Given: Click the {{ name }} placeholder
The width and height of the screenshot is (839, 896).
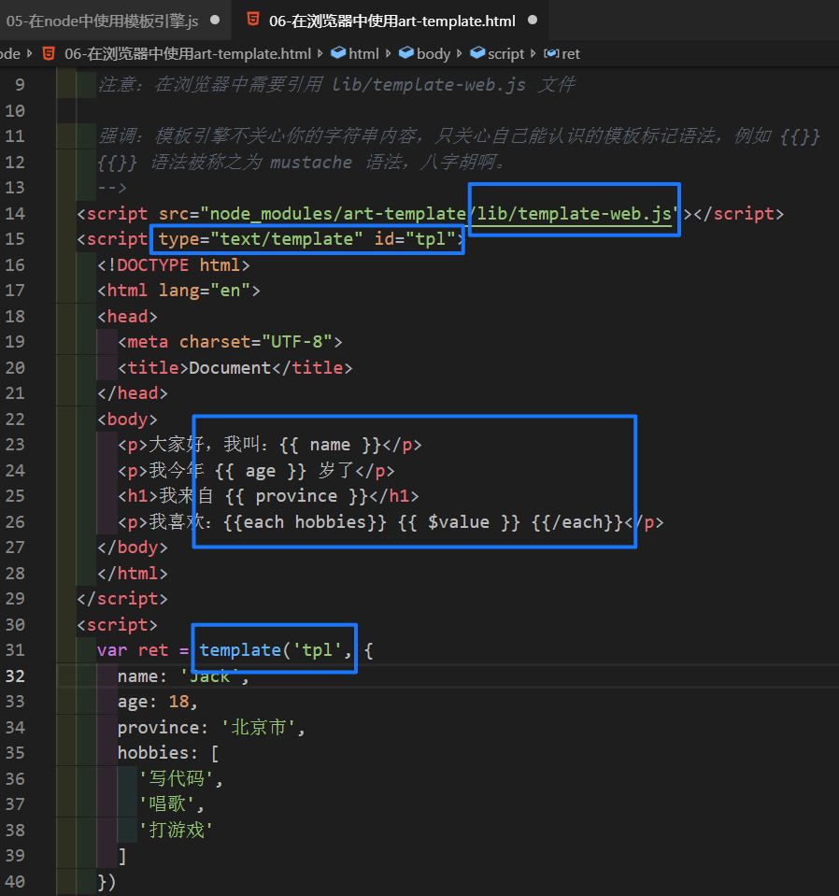Looking at the screenshot, I should tap(331, 445).
